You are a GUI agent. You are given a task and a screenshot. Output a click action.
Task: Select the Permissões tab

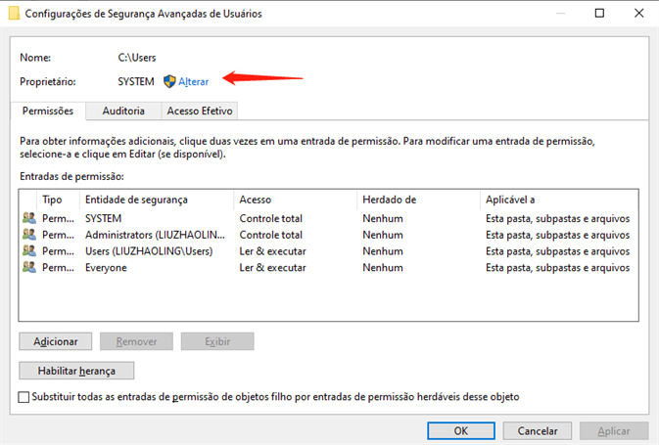tap(48, 111)
